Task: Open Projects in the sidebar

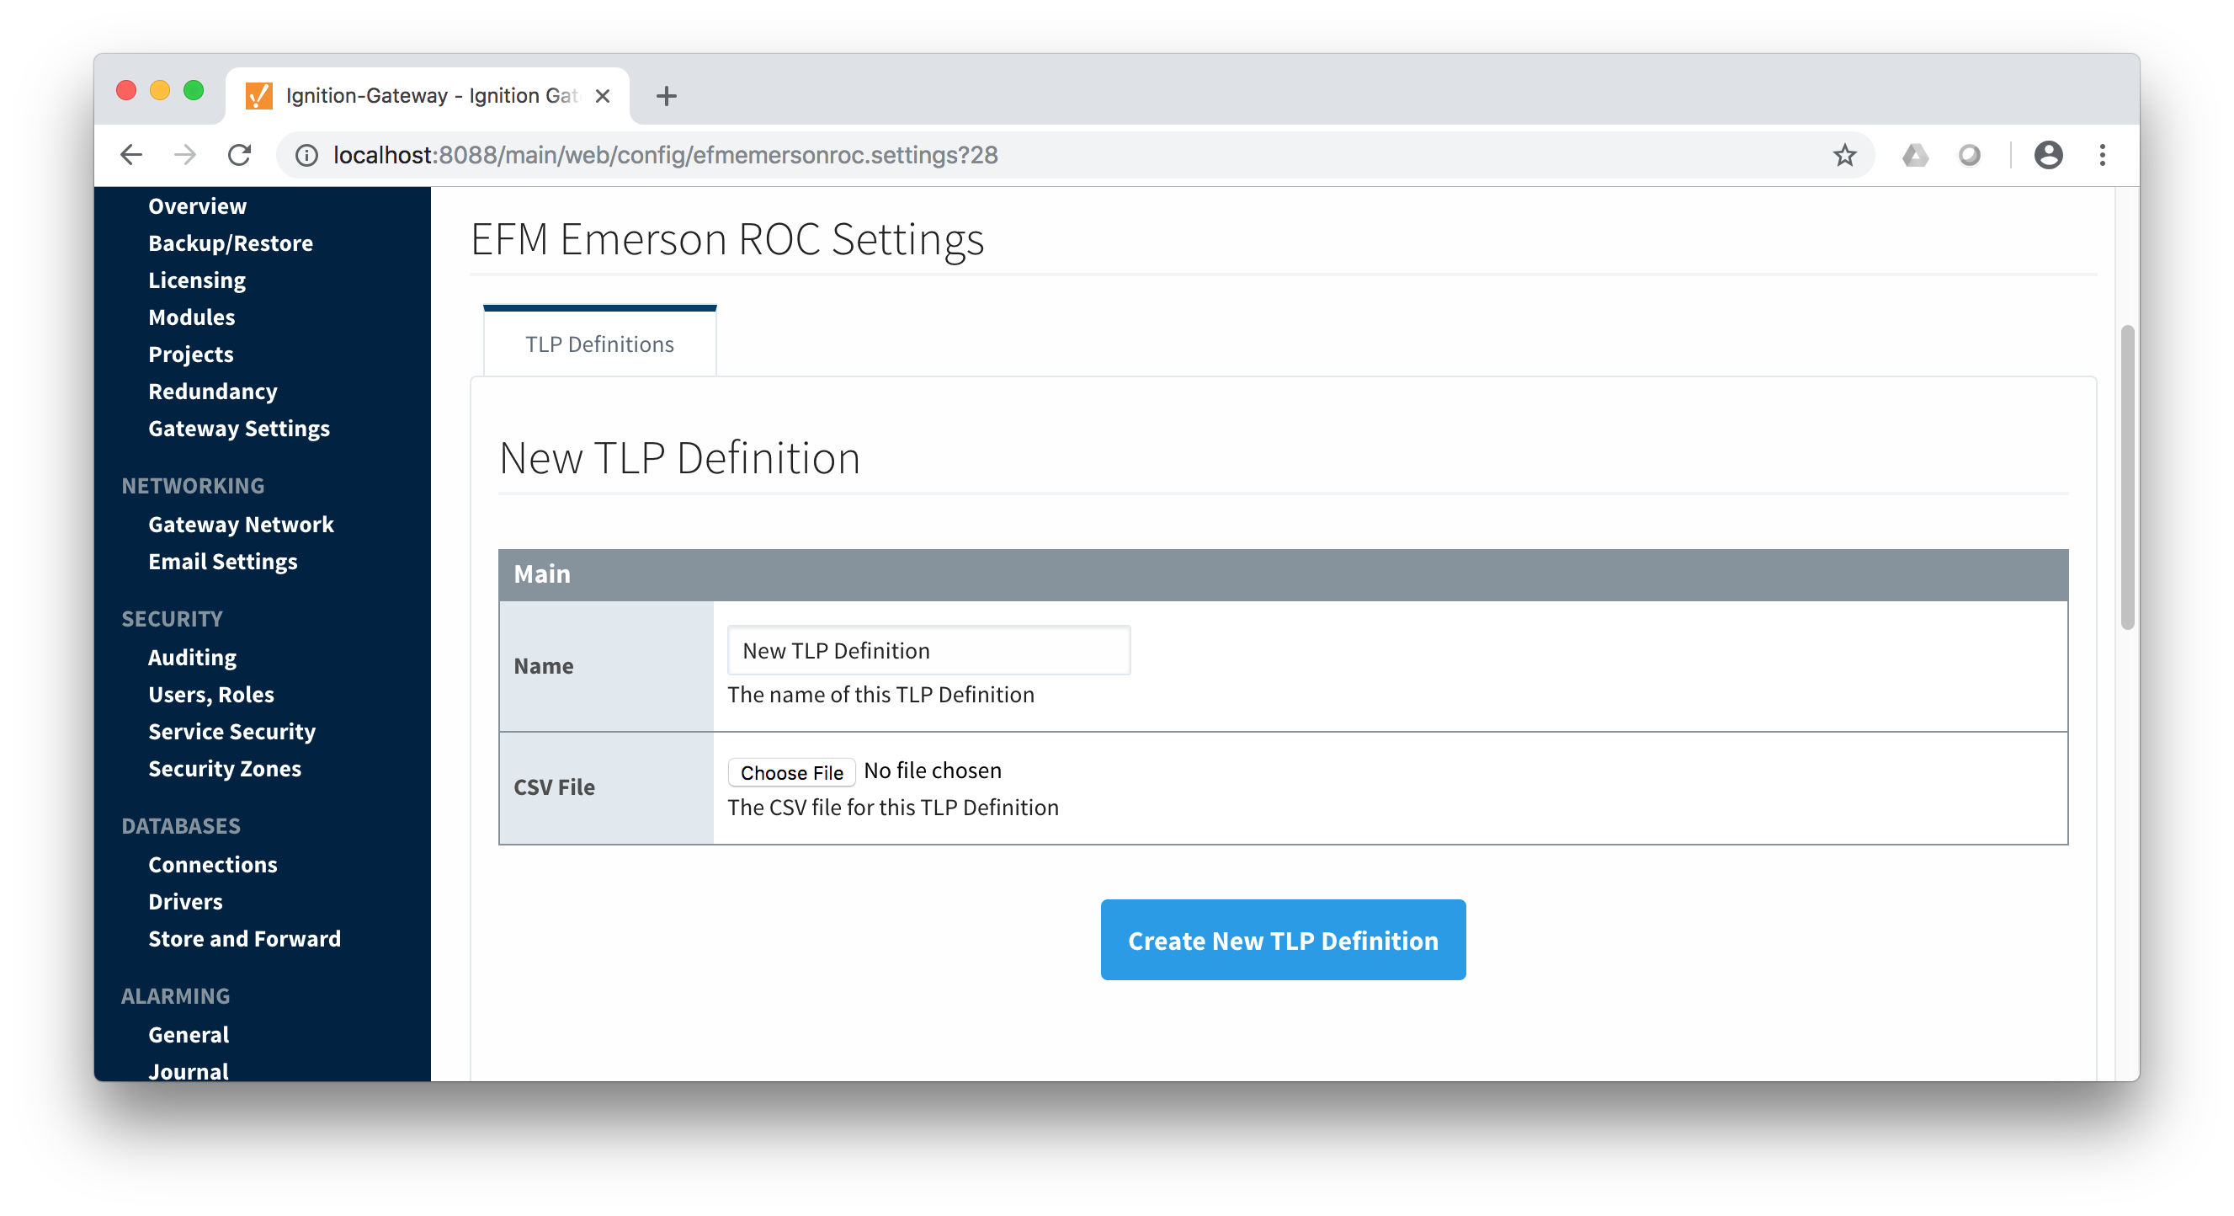Action: coord(190,354)
